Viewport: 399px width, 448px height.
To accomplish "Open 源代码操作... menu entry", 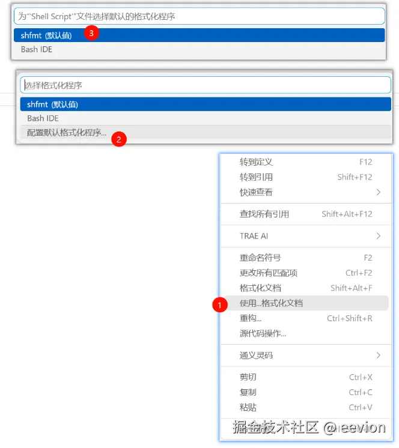I will pos(306,333).
